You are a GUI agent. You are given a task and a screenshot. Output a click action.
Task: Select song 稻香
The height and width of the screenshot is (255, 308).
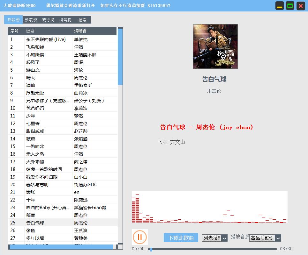coord(30,215)
